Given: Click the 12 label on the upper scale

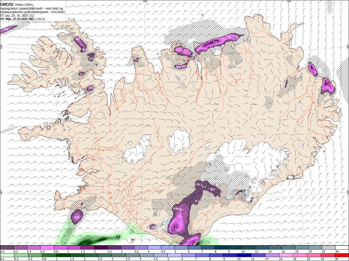Looking at the screenshot, I should 256,251.
